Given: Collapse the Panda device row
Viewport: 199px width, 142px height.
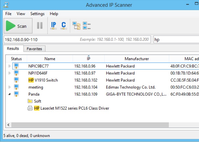Looking at the screenshot, I should point(9,94).
